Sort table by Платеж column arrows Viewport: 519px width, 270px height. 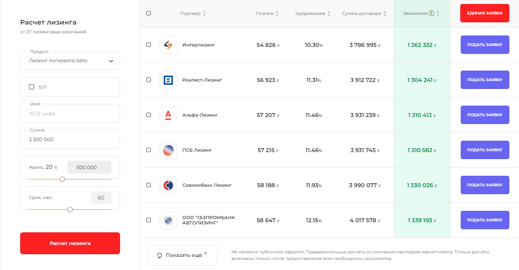point(277,13)
